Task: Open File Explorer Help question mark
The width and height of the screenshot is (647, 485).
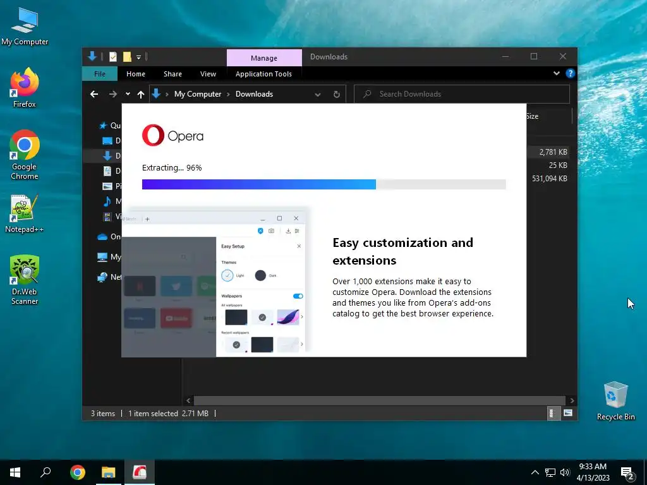Action: (571, 73)
